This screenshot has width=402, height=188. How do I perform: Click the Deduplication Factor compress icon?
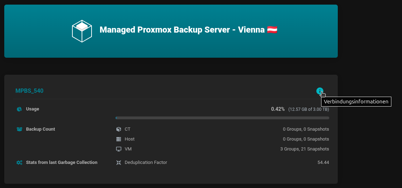pos(119,163)
